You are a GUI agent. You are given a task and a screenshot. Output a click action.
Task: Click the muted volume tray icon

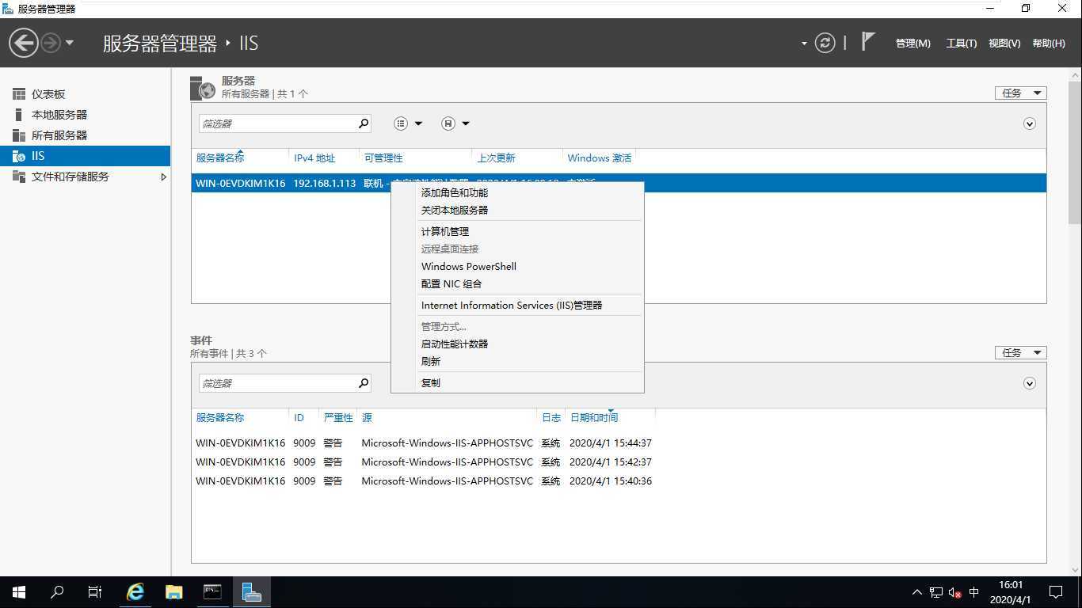point(954,592)
